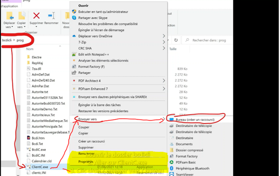Click the shield icon beside Exécuter
Image resolution: width=280 pixels, height=176 pixels.
click(74, 12)
